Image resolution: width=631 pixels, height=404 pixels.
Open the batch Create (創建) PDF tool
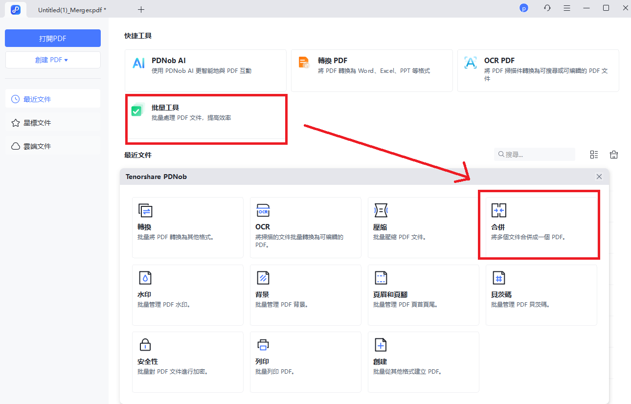click(x=423, y=362)
